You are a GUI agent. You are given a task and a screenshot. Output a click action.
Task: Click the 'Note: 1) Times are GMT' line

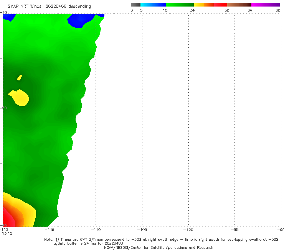click(161, 240)
